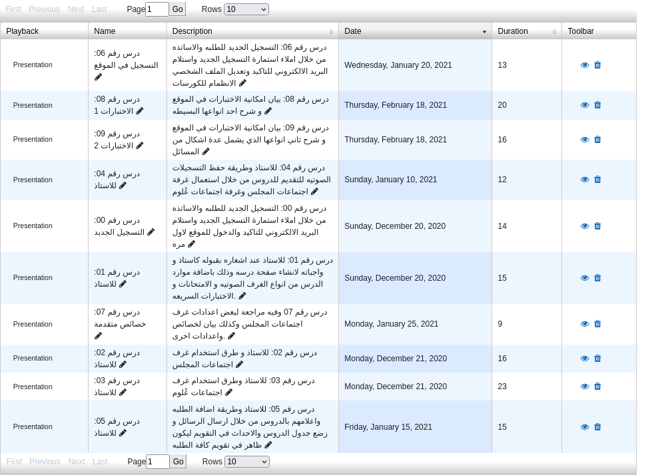
Task: Toggle visibility eye for January 20, 2021 recording
Action: point(585,65)
